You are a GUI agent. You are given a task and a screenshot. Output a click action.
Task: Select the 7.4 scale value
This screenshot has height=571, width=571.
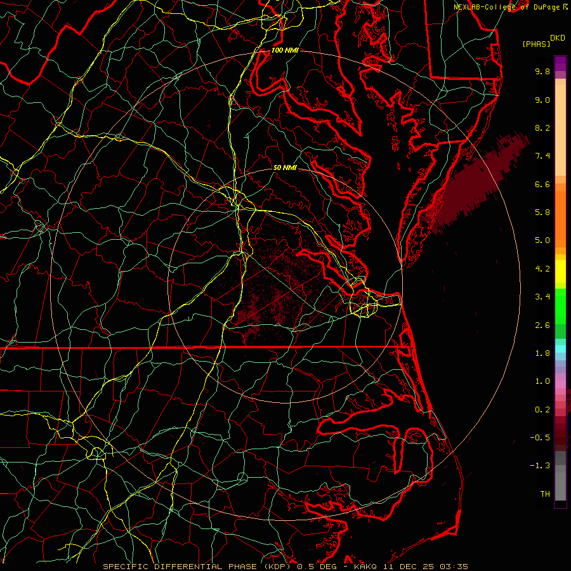pyautogui.click(x=542, y=156)
